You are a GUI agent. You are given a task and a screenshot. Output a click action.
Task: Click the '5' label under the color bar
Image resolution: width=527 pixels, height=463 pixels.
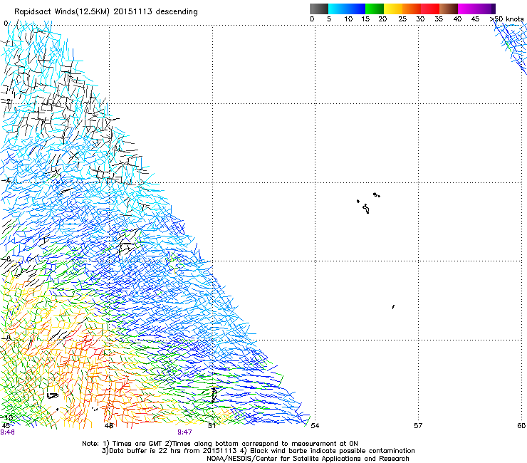coord(329,19)
